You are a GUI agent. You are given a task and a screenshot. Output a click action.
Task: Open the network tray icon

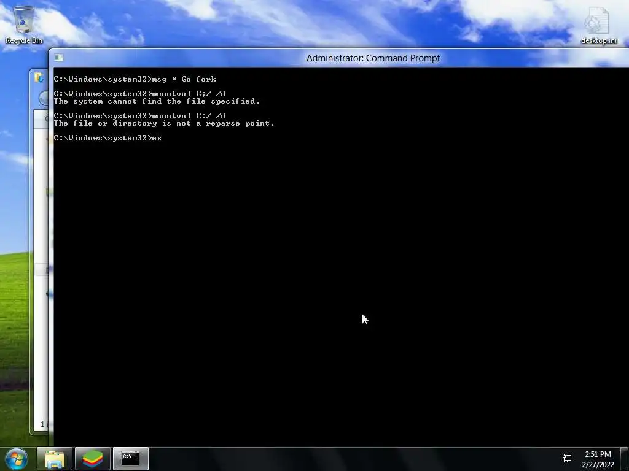[x=567, y=459]
